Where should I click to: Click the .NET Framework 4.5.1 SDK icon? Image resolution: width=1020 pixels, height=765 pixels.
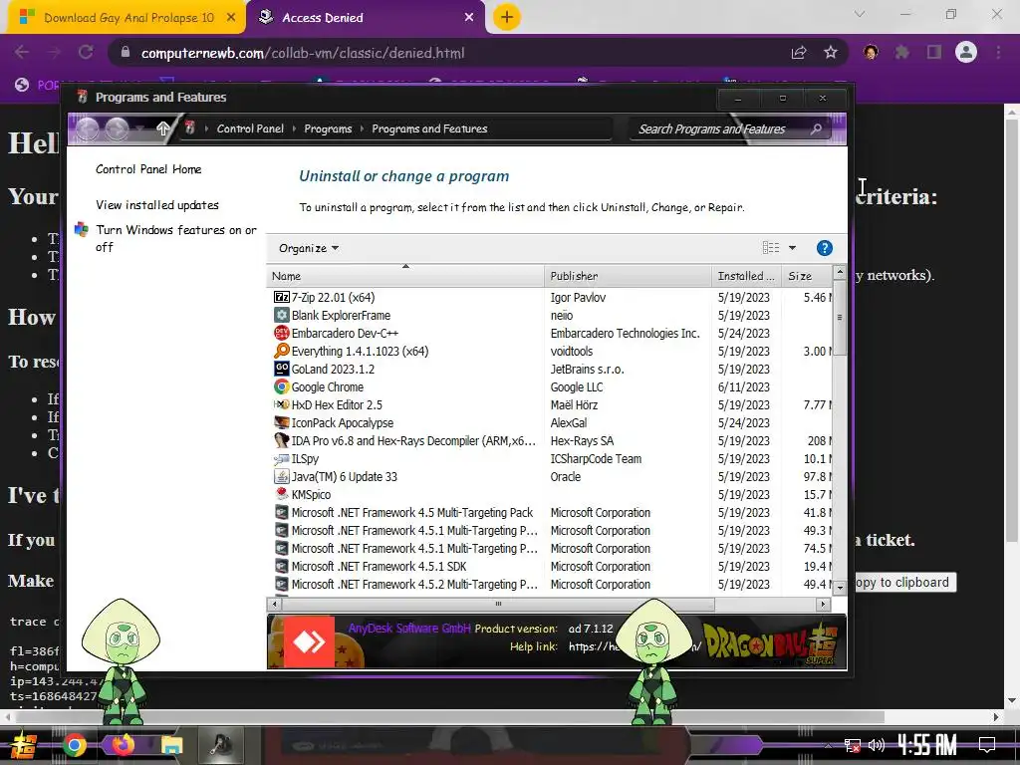pos(281,567)
